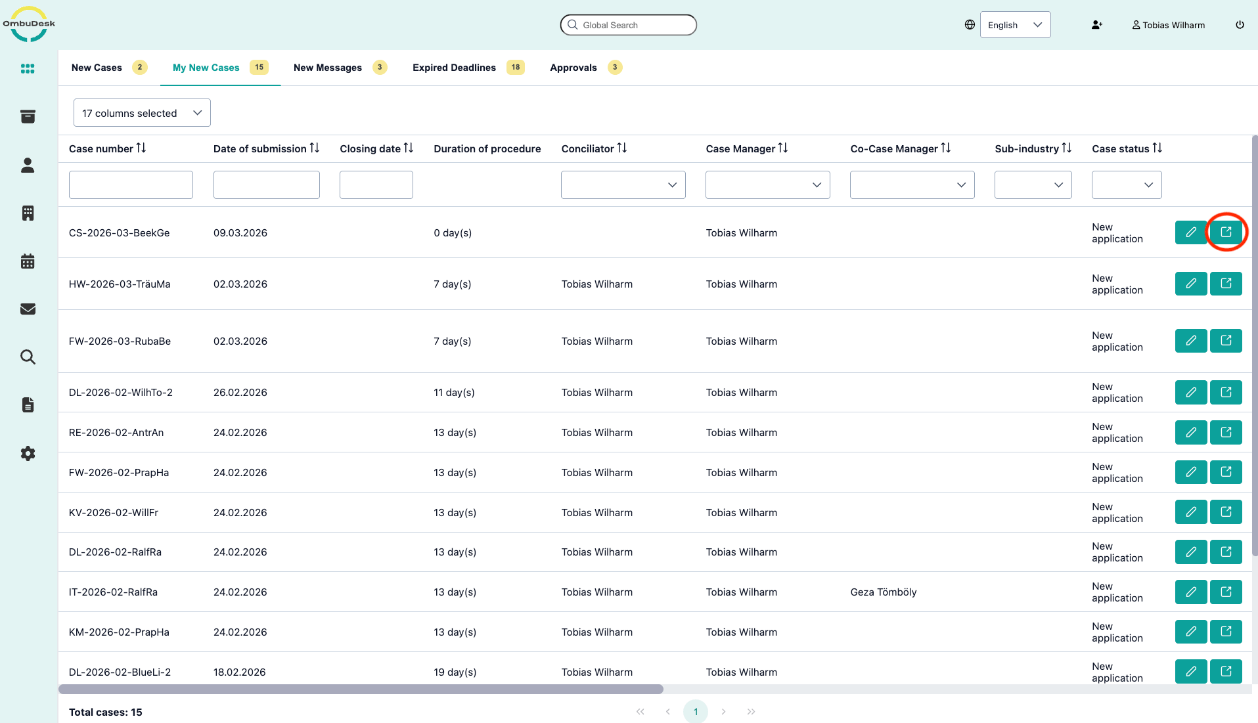Click the Tobias Wilharm profile link
The height and width of the screenshot is (723, 1258).
[1168, 25]
